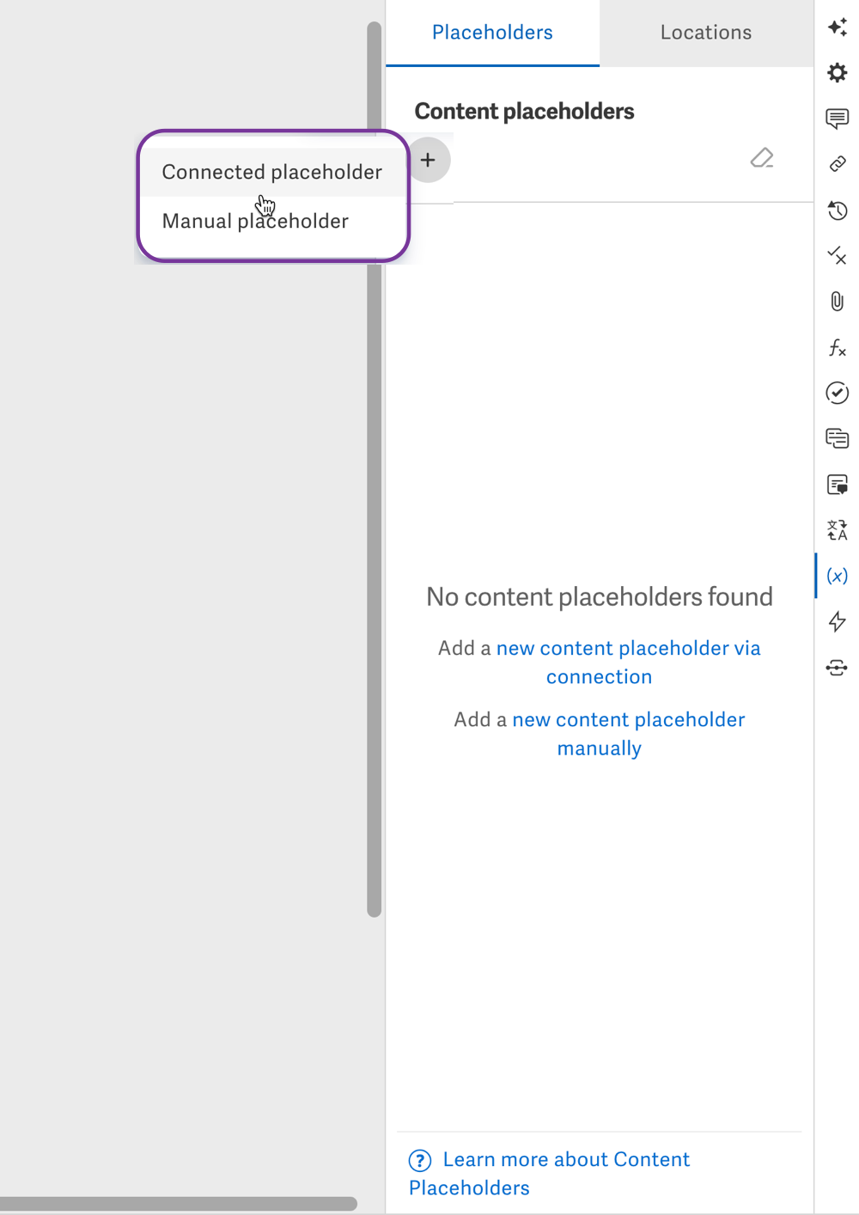Open the new content placeholder via connection link

click(x=629, y=648)
